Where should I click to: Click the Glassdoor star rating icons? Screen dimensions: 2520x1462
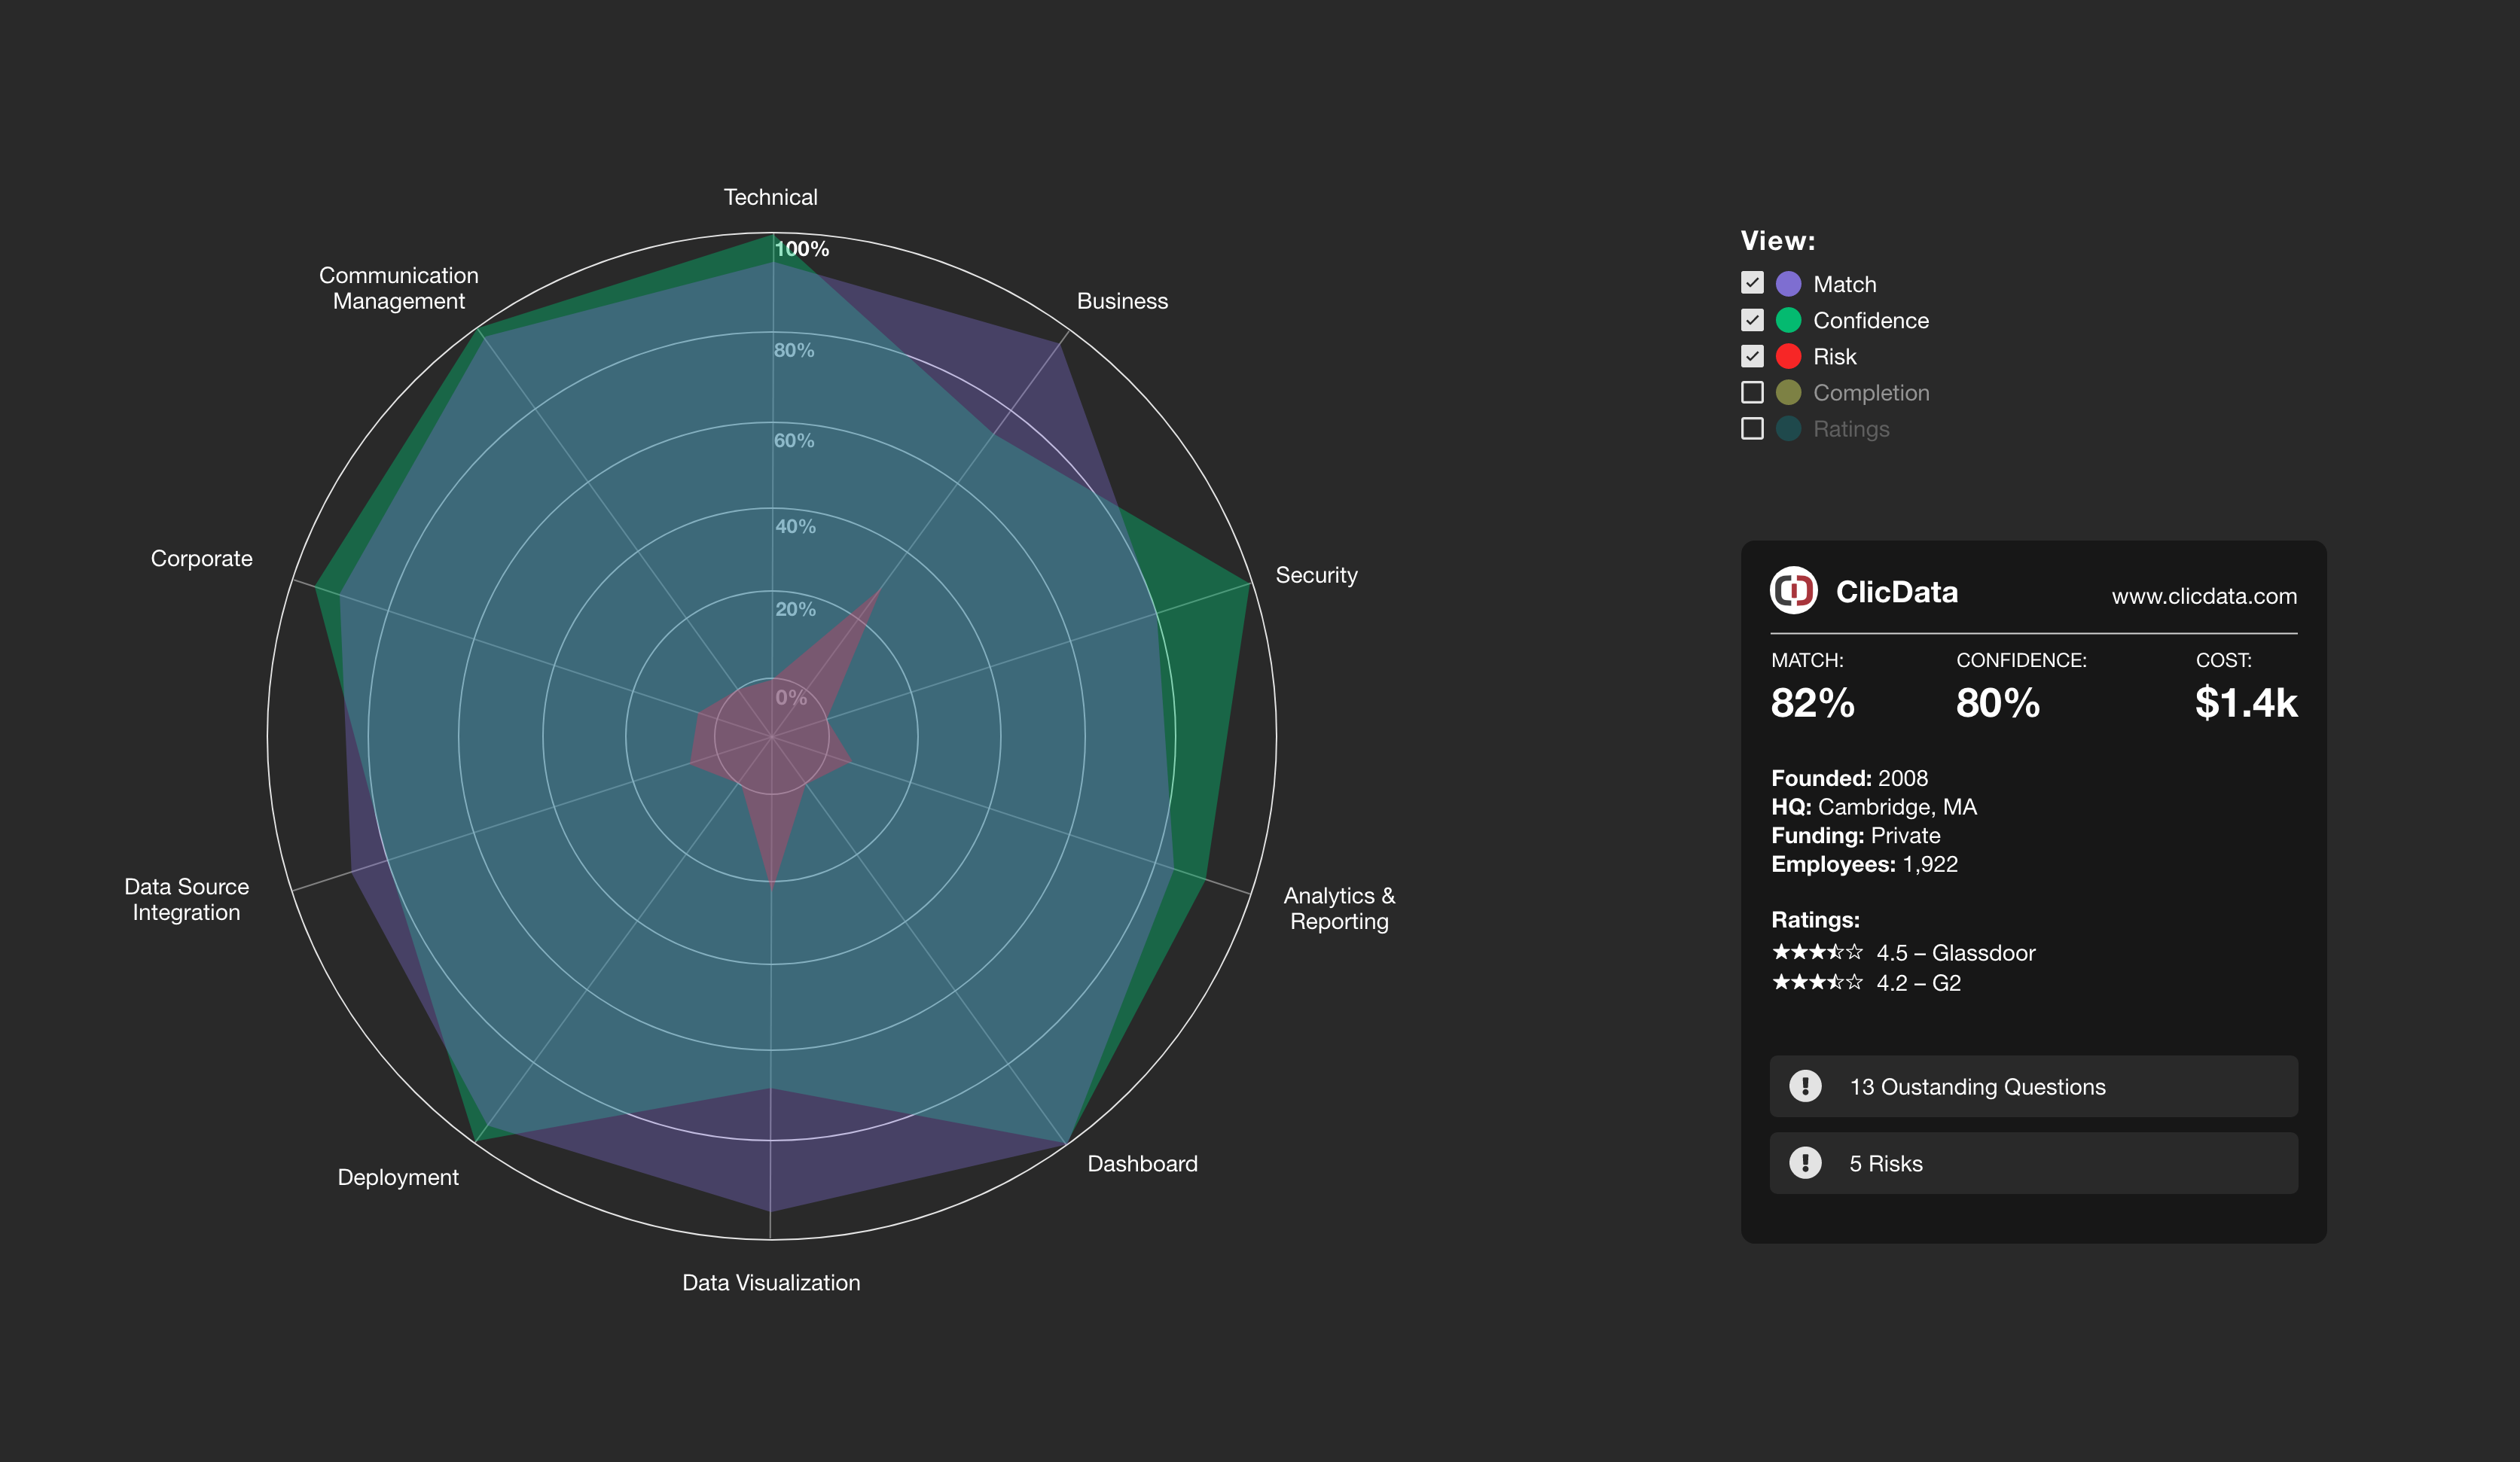coord(1817,952)
